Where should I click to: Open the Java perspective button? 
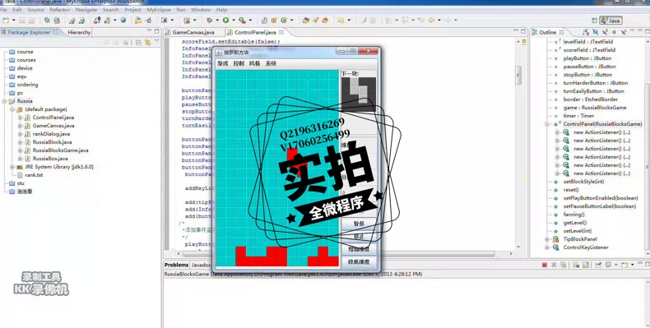click(x=611, y=21)
